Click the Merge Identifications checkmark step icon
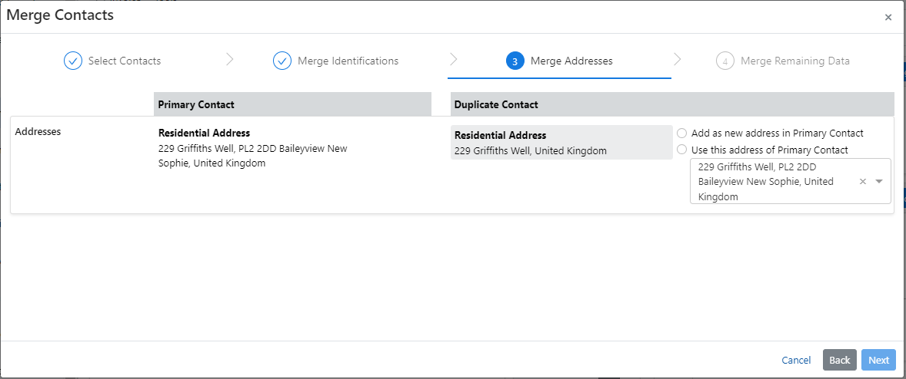Image resolution: width=906 pixels, height=379 pixels. [282, 61]
